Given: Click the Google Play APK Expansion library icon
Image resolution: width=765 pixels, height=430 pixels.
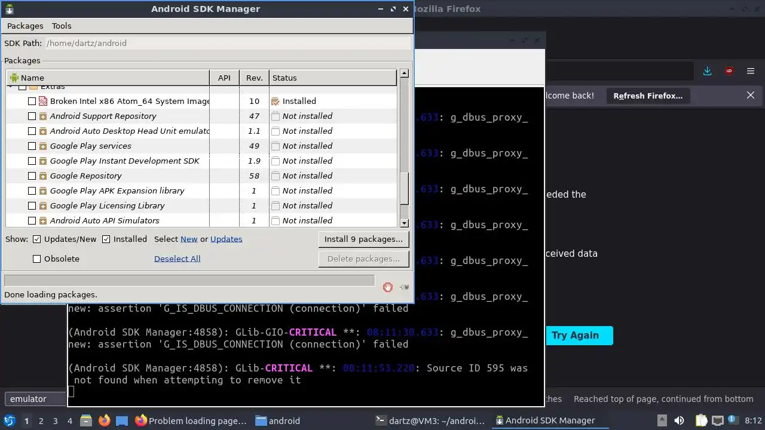Looking at the screenshot, I should click(x=43, y=191).
